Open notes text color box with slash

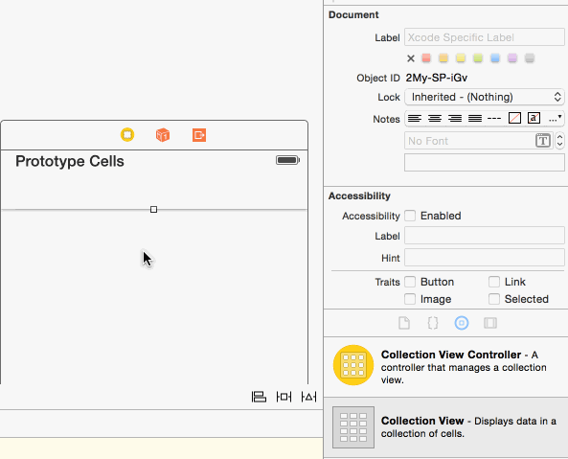coord(514,118)
